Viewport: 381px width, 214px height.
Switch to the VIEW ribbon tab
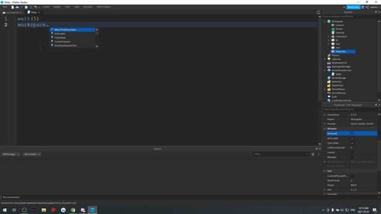pos(77,7)
